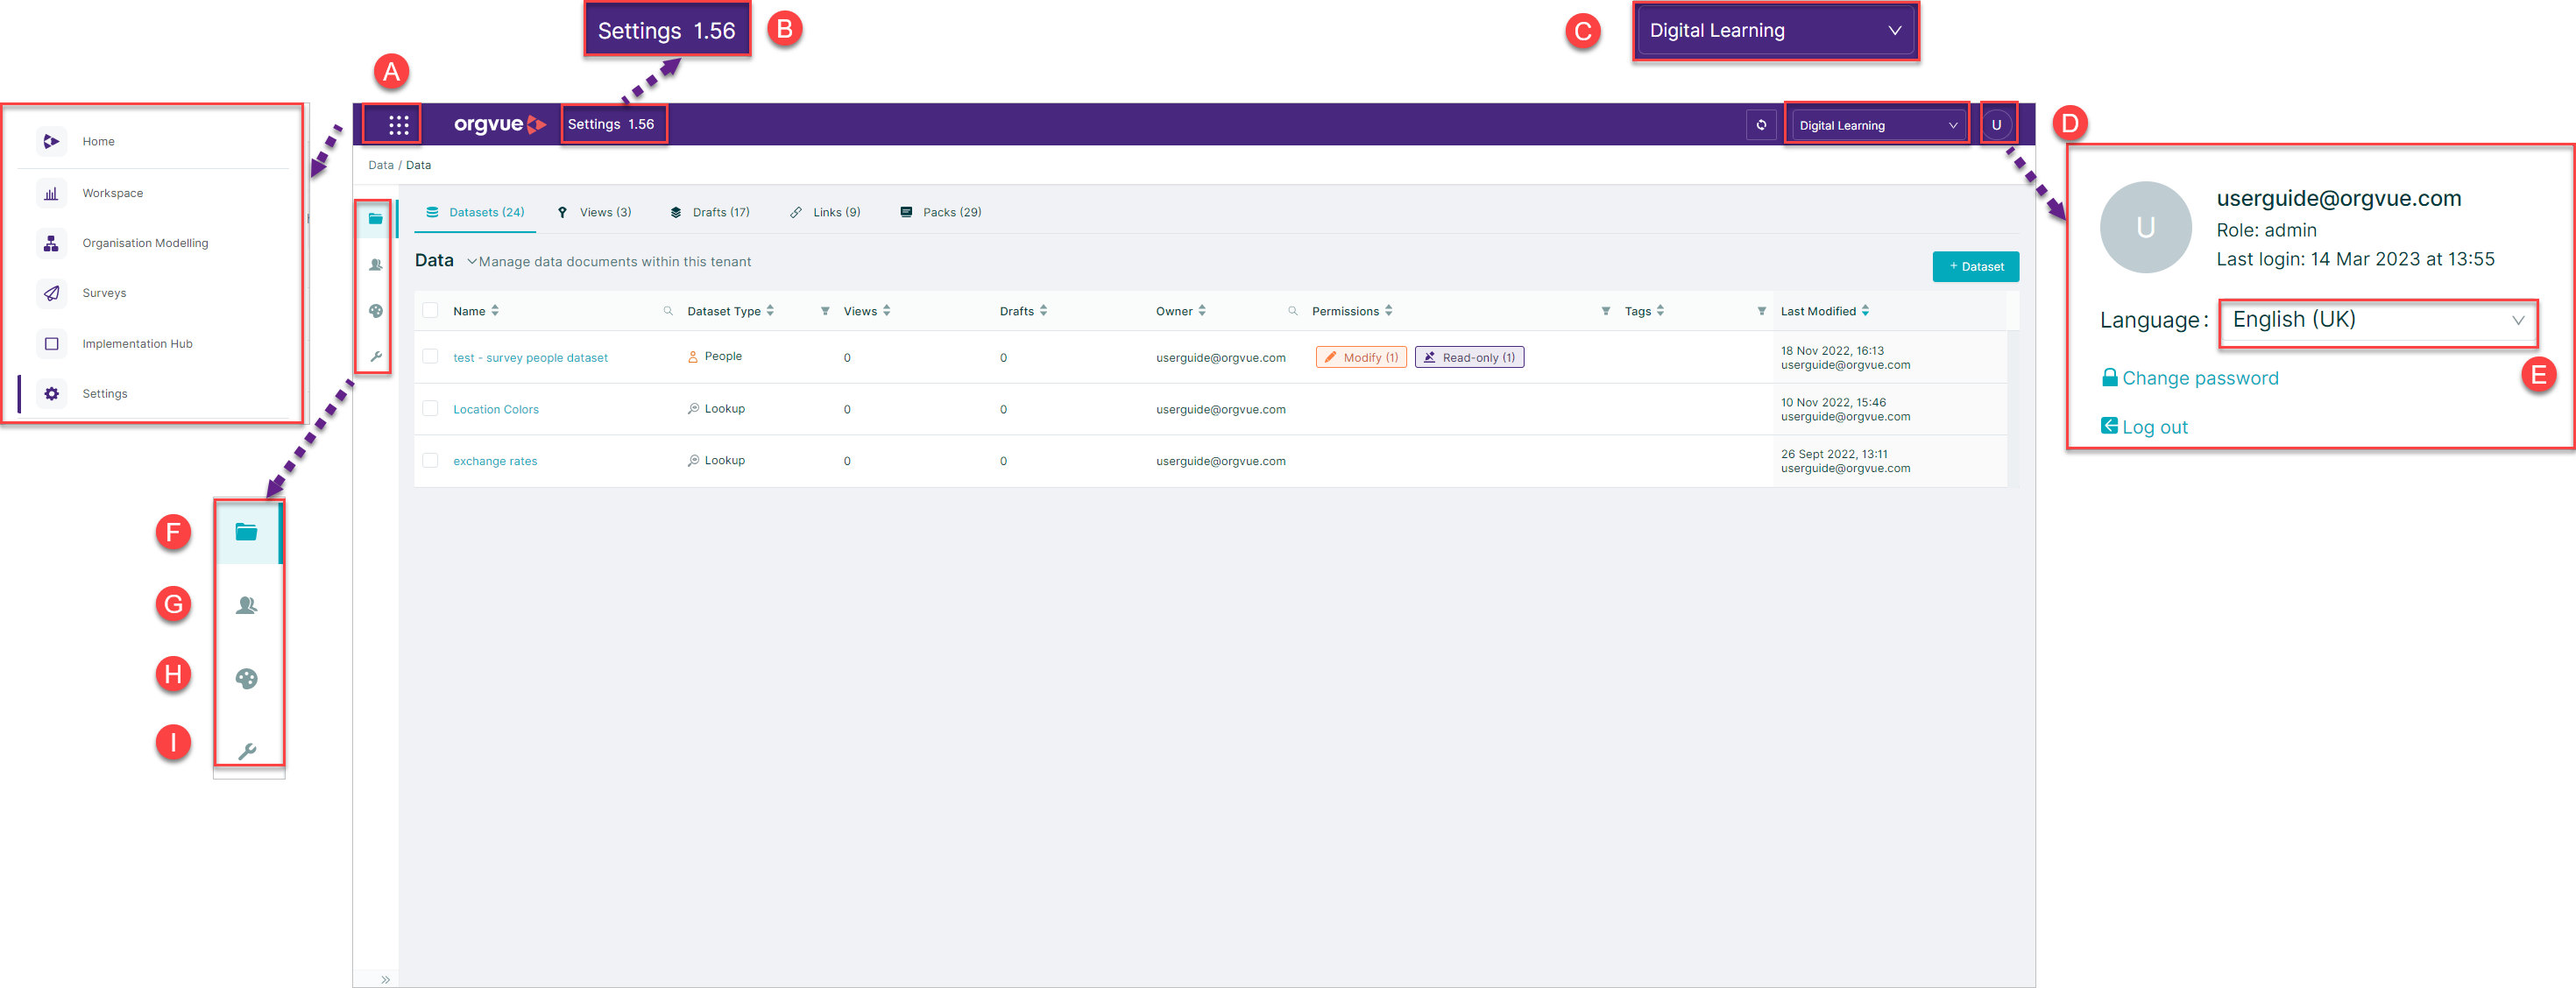
Task: Select all datasets with the header checkbox
Action: coord(431,310)
